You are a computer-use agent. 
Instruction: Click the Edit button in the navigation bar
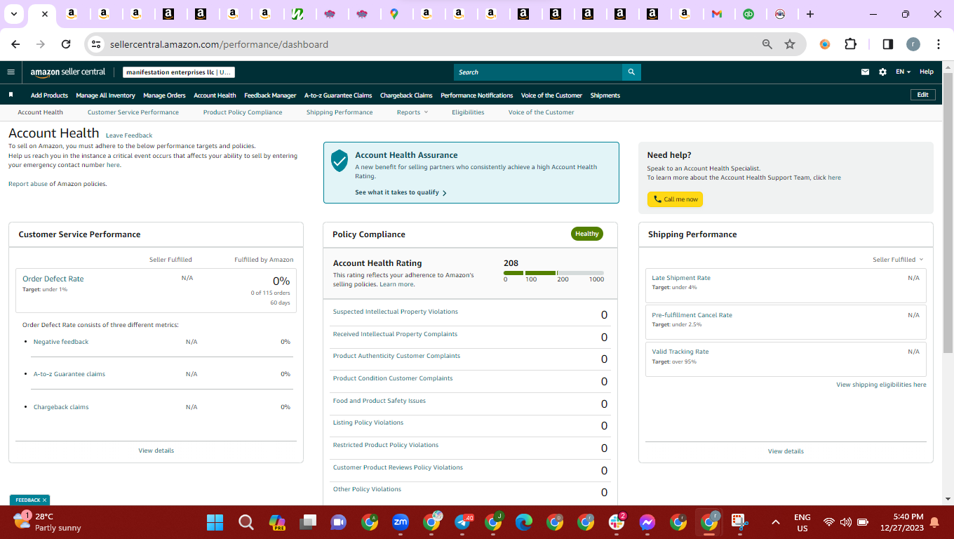pyautogui.click(x=922, y=95)
